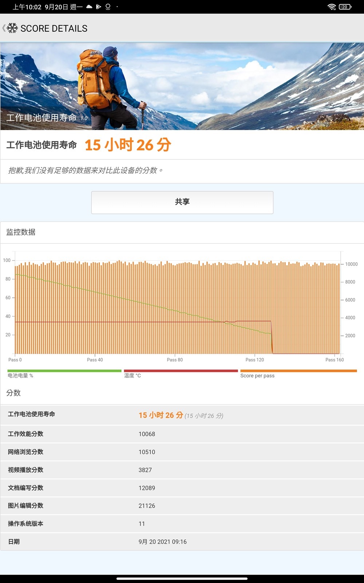The image size is (364, 583).
Task: Tap the Pass 80 marker on the chart axis
Action: tap(175, 360)
